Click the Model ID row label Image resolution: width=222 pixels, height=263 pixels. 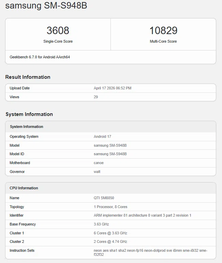click(17, 154)
